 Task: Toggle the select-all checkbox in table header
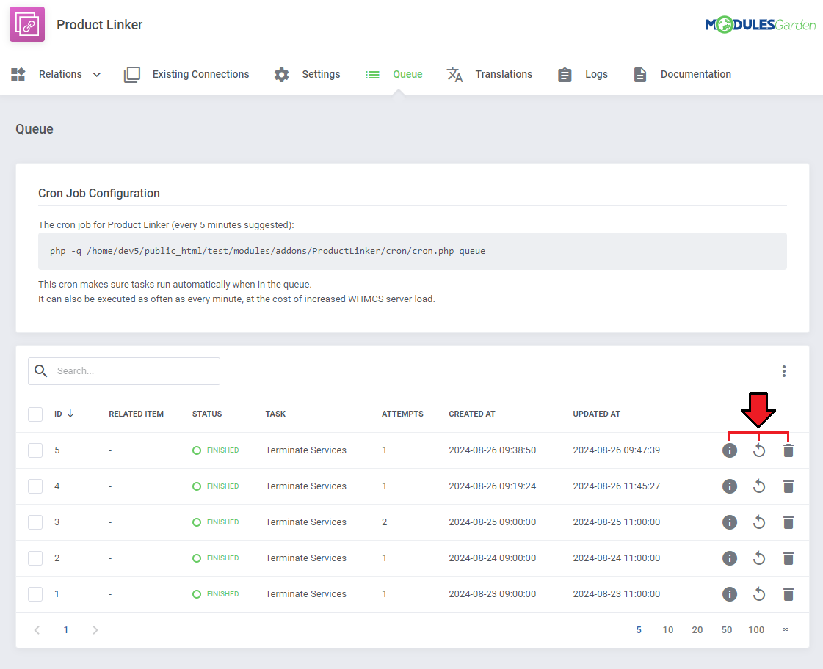[x=35, y=414]
